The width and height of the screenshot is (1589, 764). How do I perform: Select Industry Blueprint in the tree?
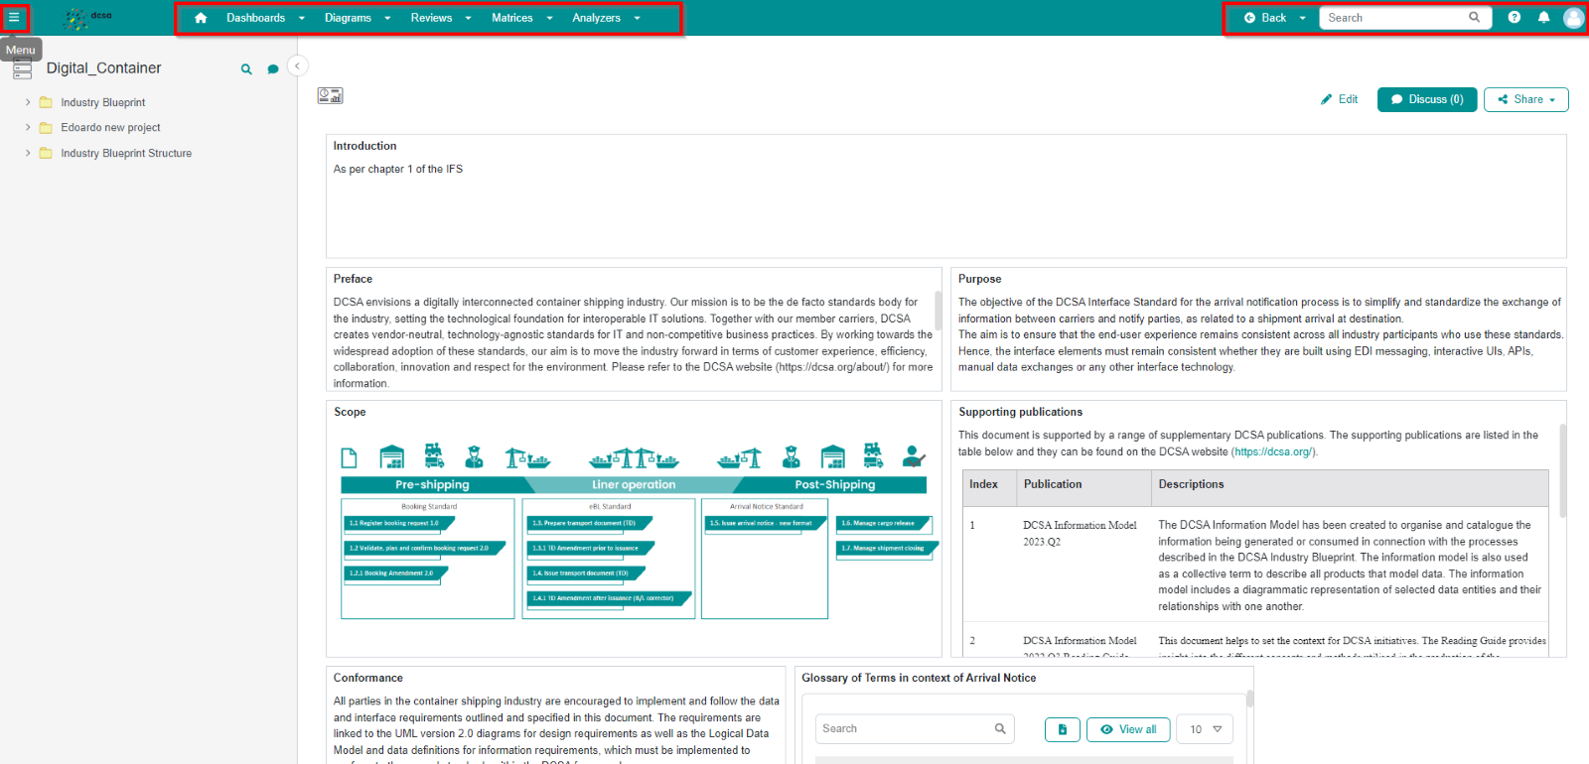(x=103, y=102)
